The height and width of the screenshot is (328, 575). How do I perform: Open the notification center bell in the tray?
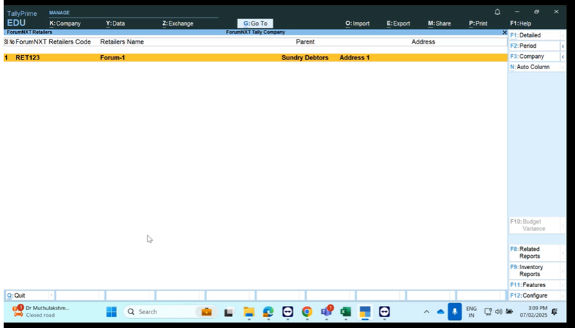tap(554, 312)
